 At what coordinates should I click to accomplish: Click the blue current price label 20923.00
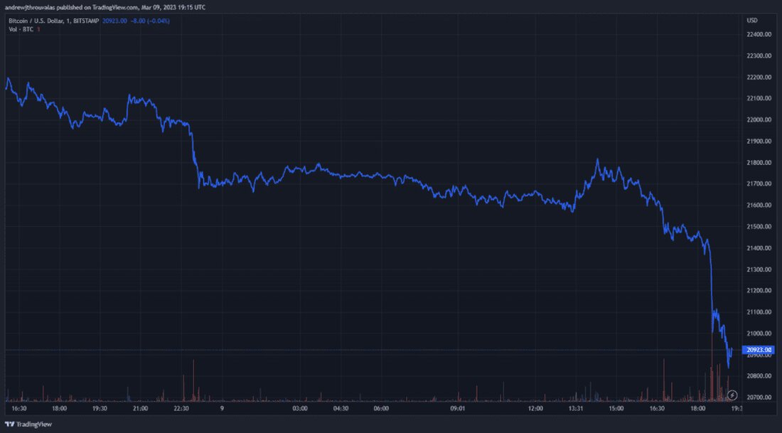tap(759, 349)
